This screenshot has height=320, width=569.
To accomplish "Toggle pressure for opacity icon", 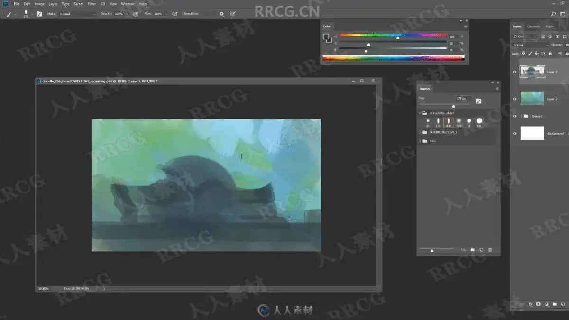I will click(136, 14).
